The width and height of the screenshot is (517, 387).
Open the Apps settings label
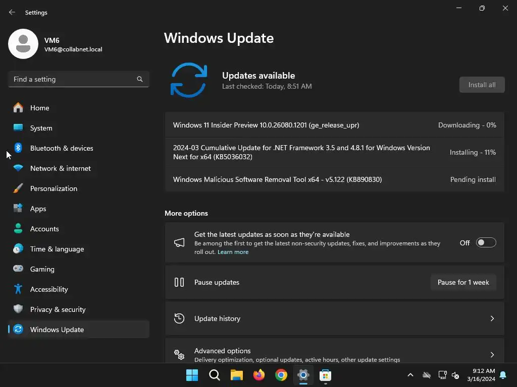pyautogui.click(x=38, y=209)
